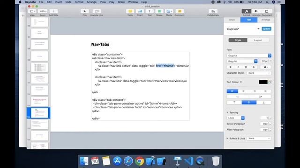Switch to the Arrange inspector tab
Image resolution: width=300 pixels, height=168 pixels.
click(266, 20)
